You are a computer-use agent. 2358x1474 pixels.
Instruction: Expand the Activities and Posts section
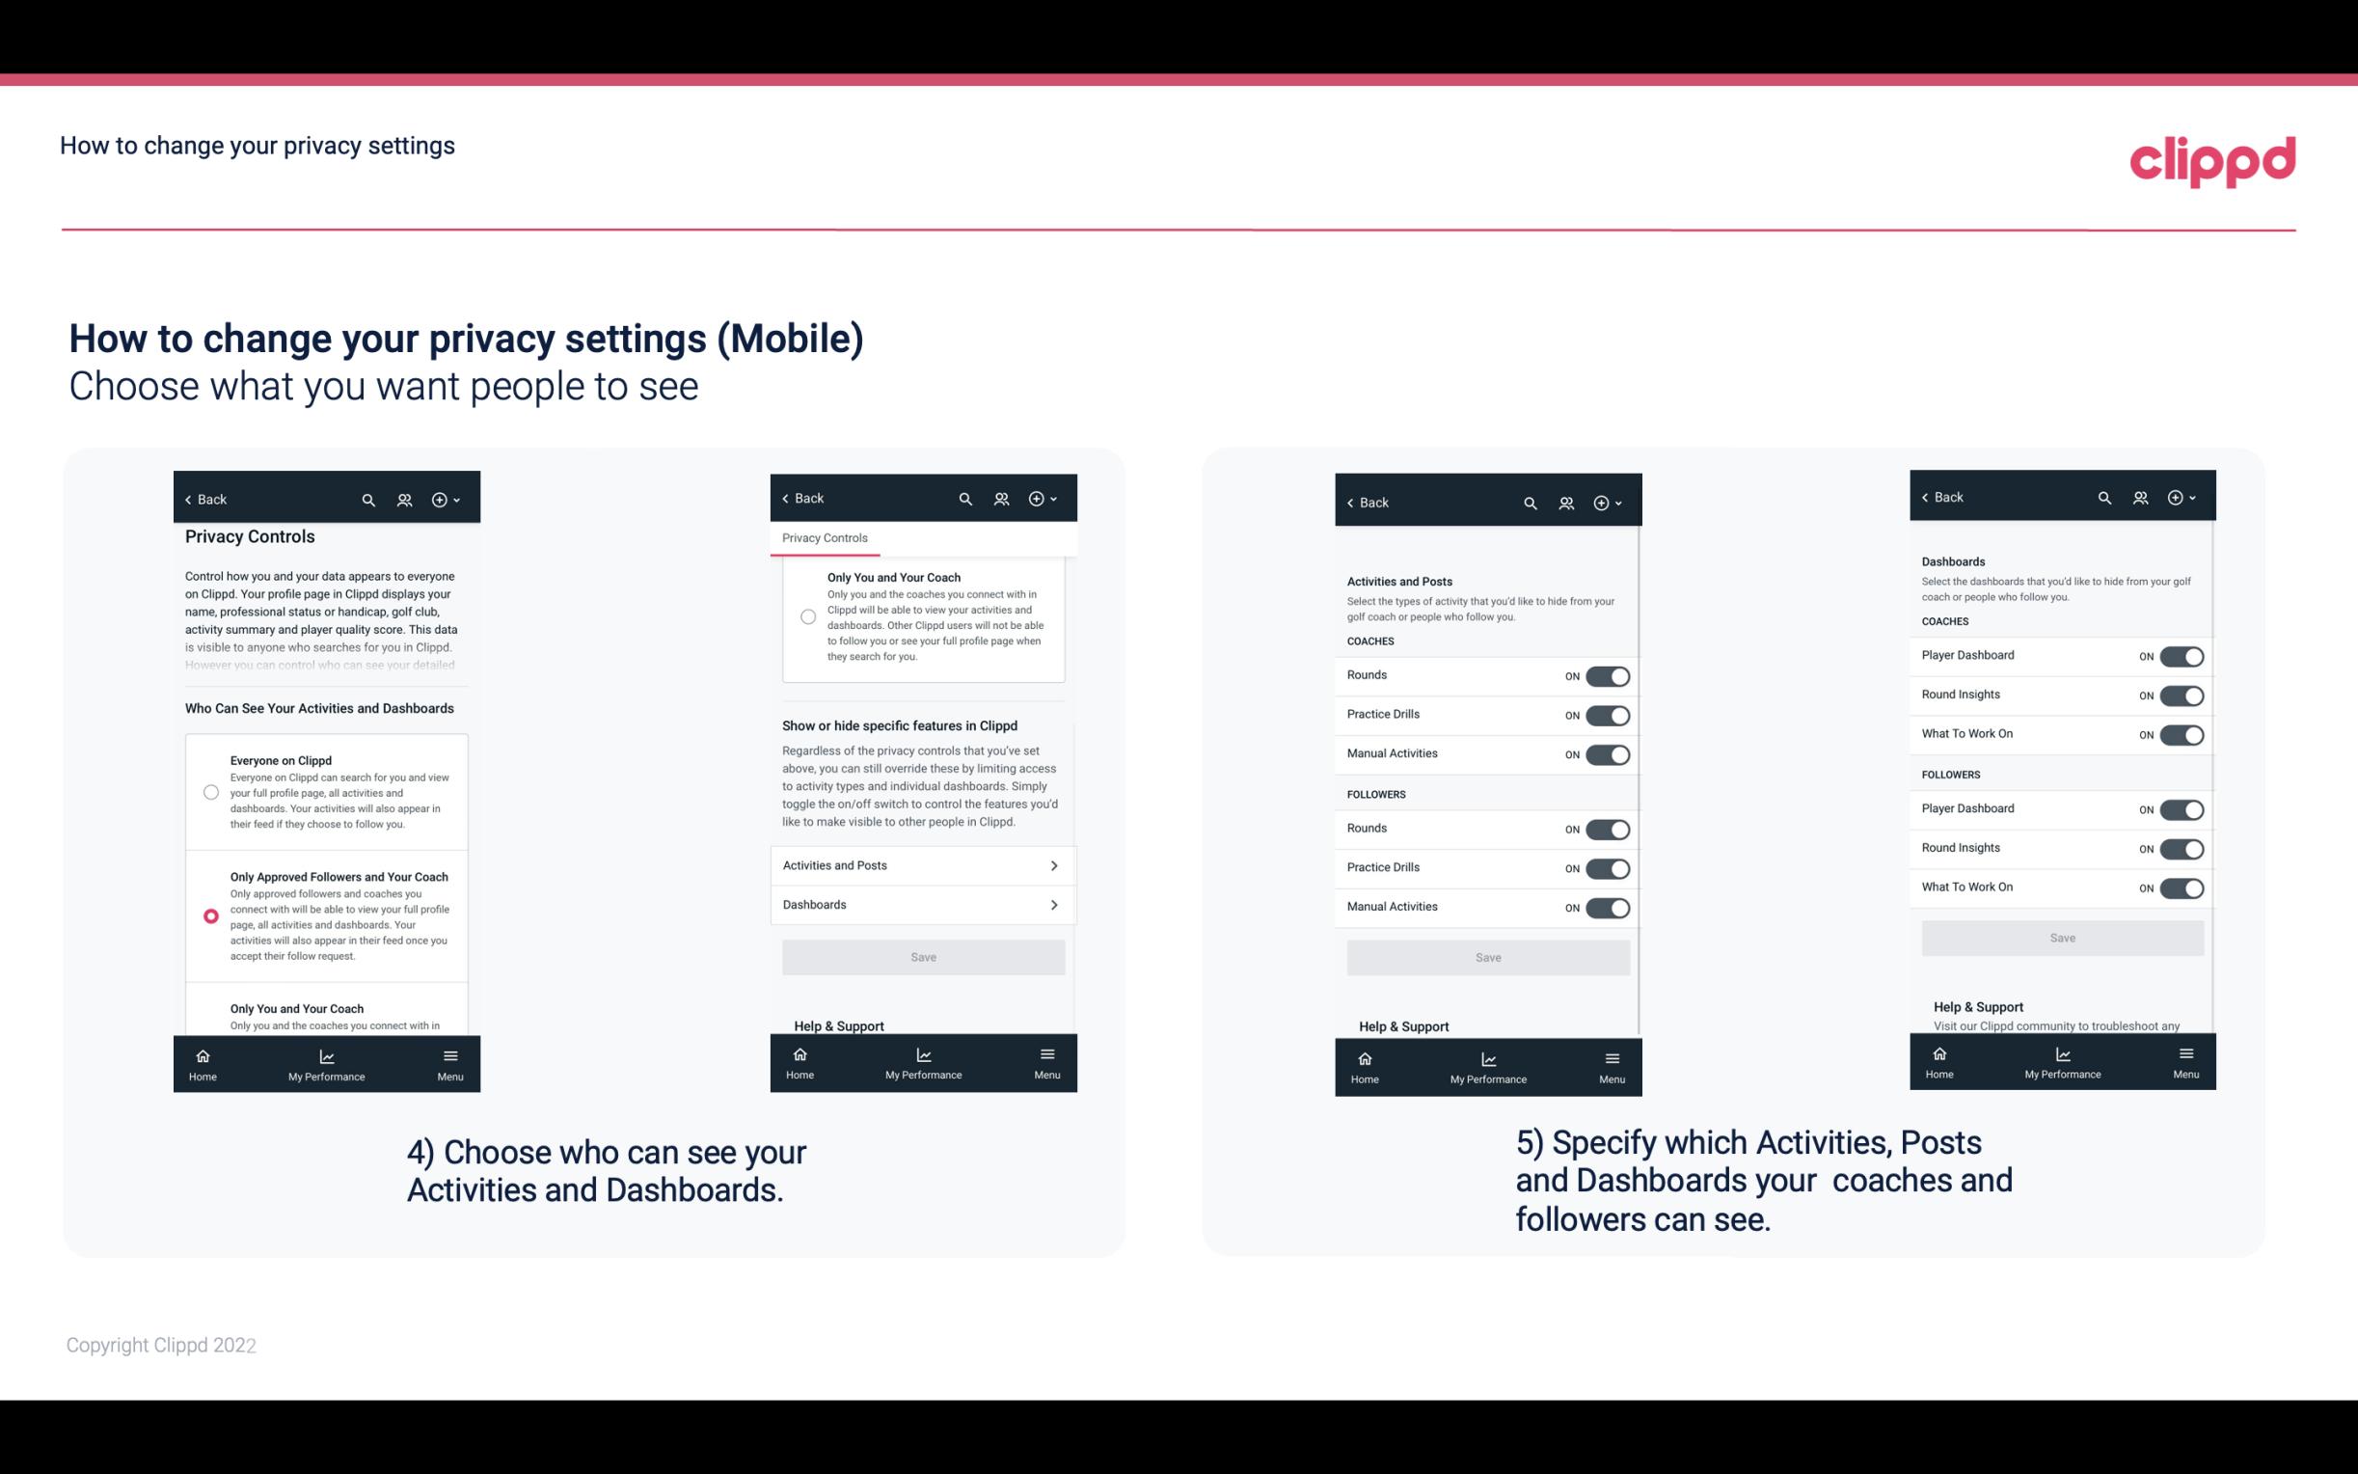point(924,864)
